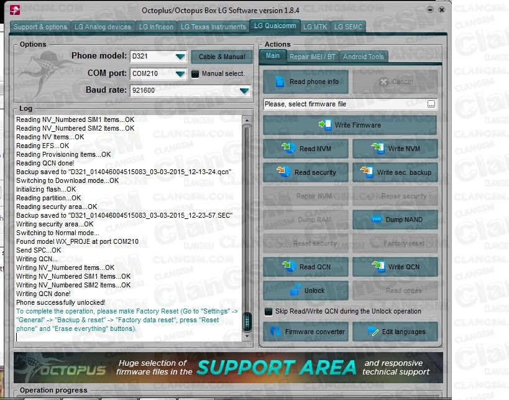Click log line "Reading EFS...OK"

[x=42, y=146]
